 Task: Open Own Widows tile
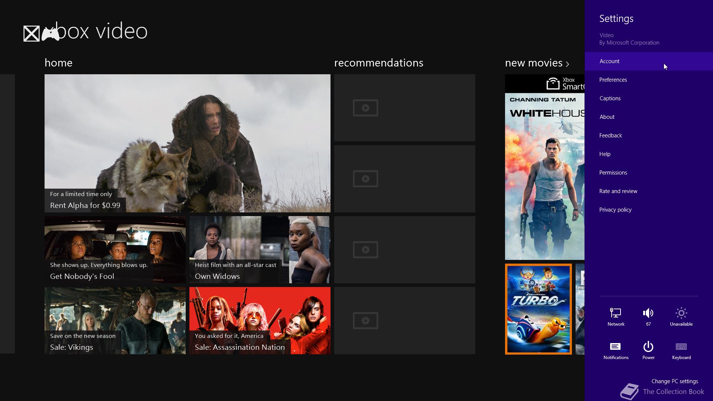click(260, 250)
